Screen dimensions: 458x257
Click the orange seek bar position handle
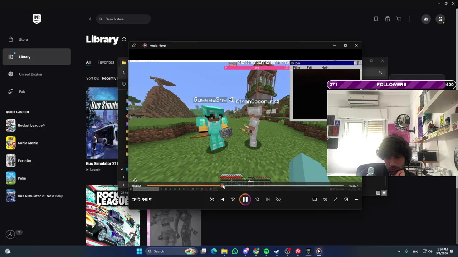(x=222, y=186)
